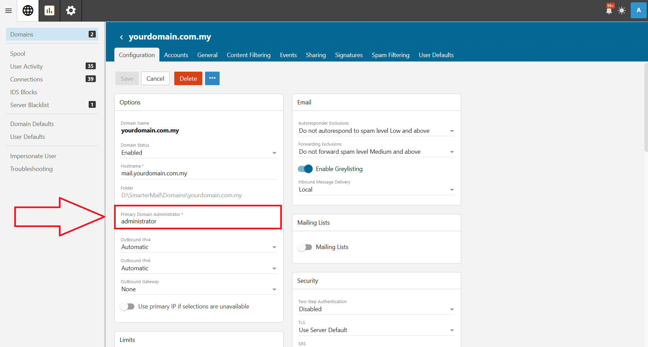The image size is (648, 347).
Task: Toggle the light/dark theme sun icon
Action: point(622,10)
